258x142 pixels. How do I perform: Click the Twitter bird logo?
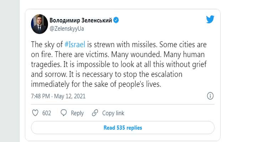pos(210,20)
